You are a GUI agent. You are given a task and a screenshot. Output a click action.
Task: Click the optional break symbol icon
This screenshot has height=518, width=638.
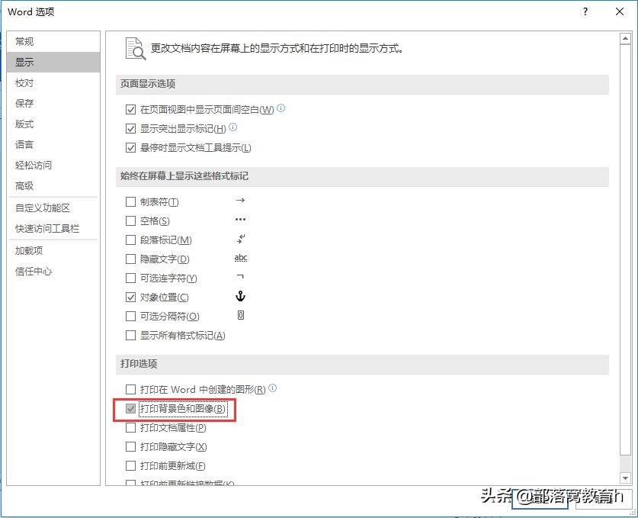tap(241, 315)
